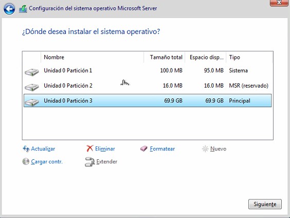Click the setup wizard icon in title bar

pyautogui.click(x=23, y=9)
